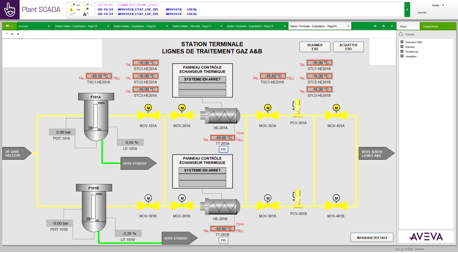Click the MOV-401B valve icon
The width and height of the screenshot is (458, 253).
pyautogui.click(x=336, y=205)
